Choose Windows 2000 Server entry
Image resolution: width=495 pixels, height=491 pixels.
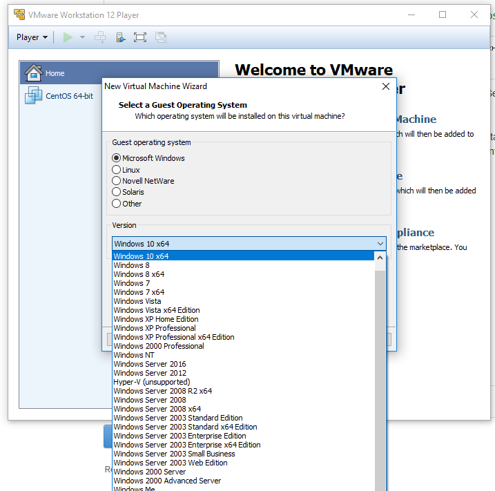244,472
